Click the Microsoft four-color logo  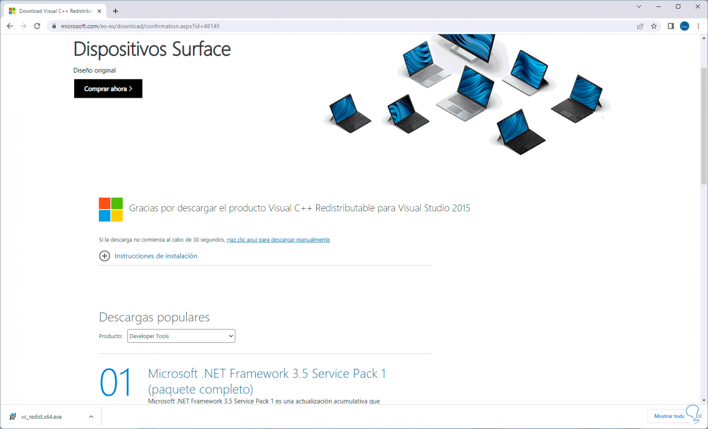111,210
